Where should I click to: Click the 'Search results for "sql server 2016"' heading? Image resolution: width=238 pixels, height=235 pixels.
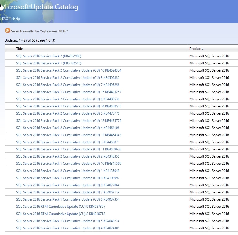tap(39, 31)
